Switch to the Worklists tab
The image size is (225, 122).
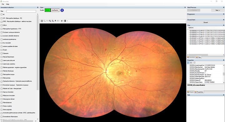point(191,57)
